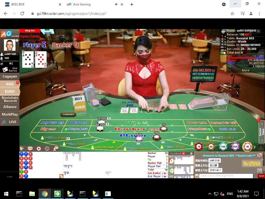Click the browser address bar
The height and width of the screenshot is (199, 265).
tap(130, 13)
